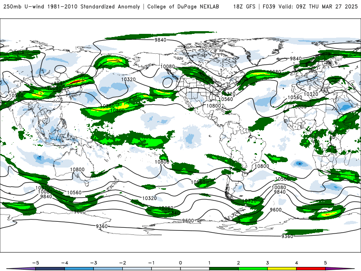Click the yellow 3 to 4 colorbar segment
Viewport: 361px width, 271px height.
pyautogui.click(x=282, y=269)
